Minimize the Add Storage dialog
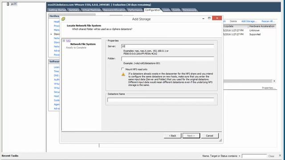The width and height of the screenshot is (285, 160). coord(203,18)
